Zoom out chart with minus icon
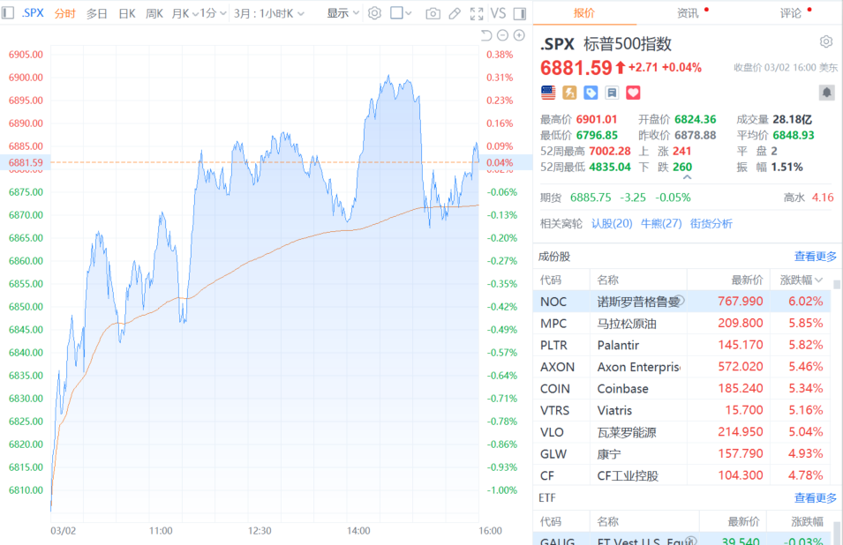Screen dimensions: 843x545 point(502,35)
